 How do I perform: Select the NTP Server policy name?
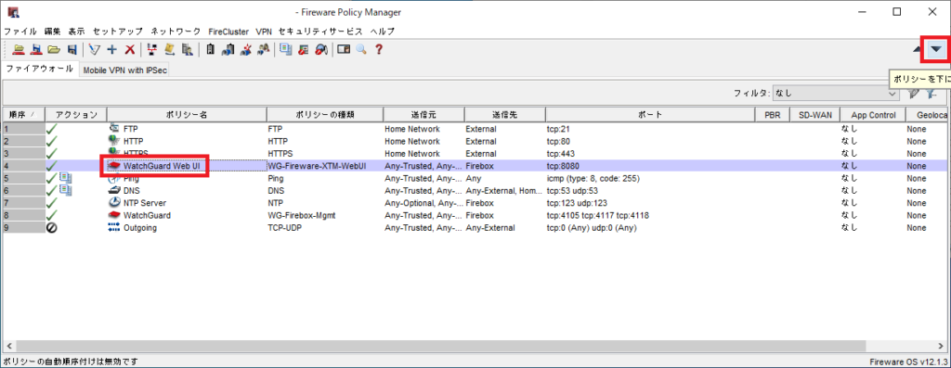point(144,203)
